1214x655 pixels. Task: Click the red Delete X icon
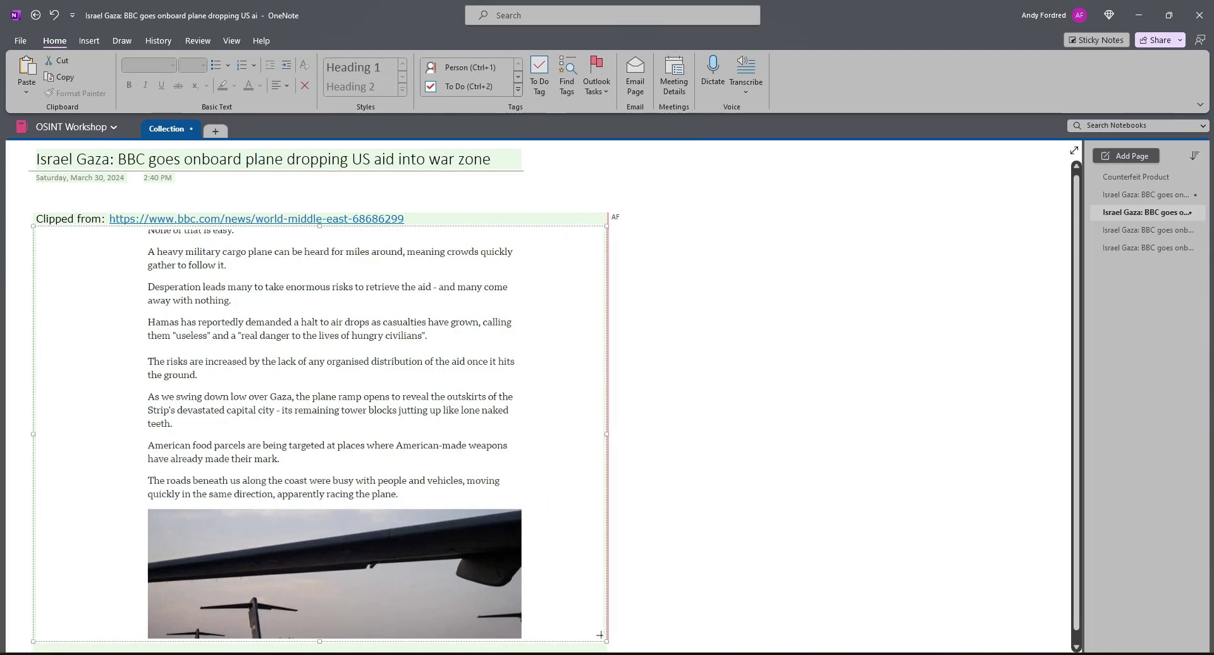pos(305,85)
